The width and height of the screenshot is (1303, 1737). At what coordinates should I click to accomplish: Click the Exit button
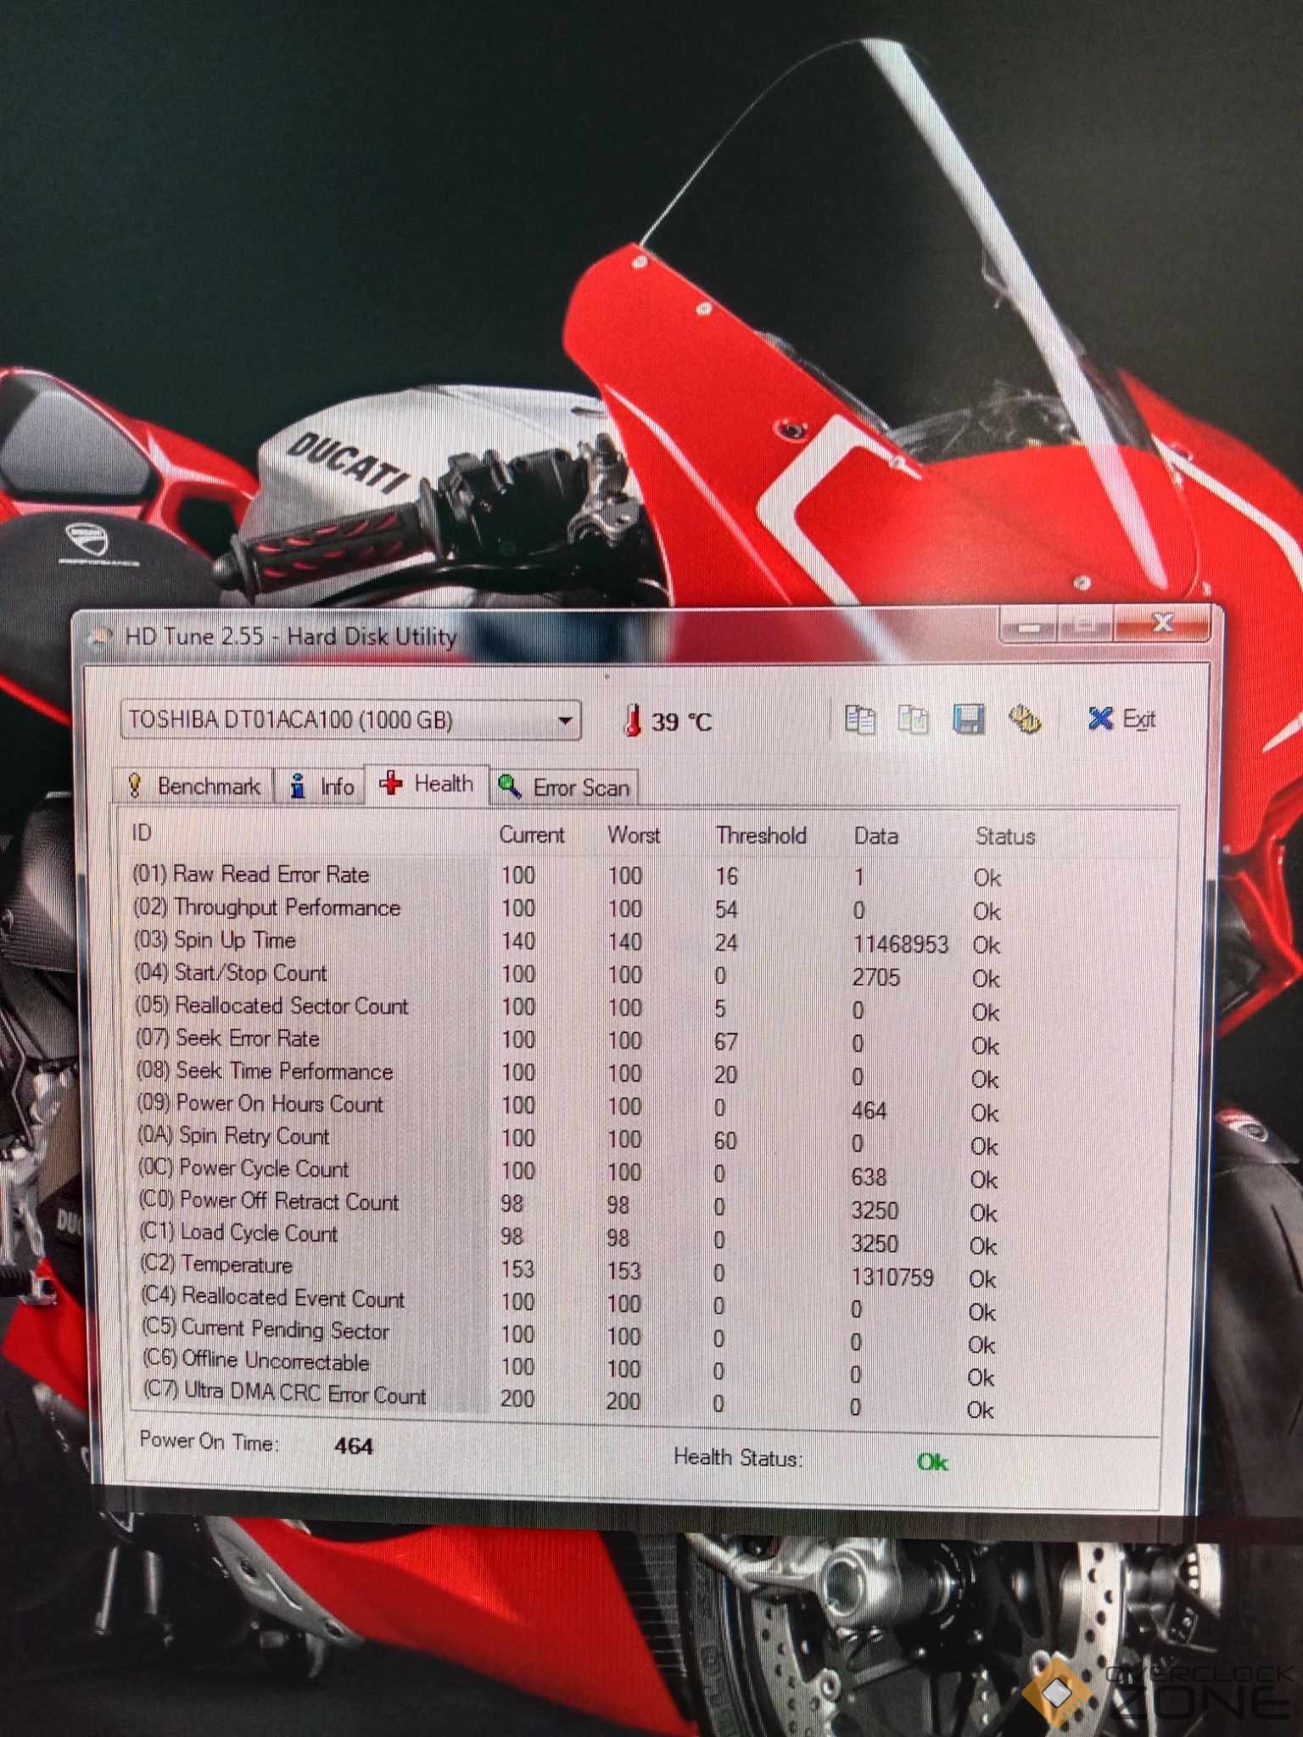pos(1121,719)
